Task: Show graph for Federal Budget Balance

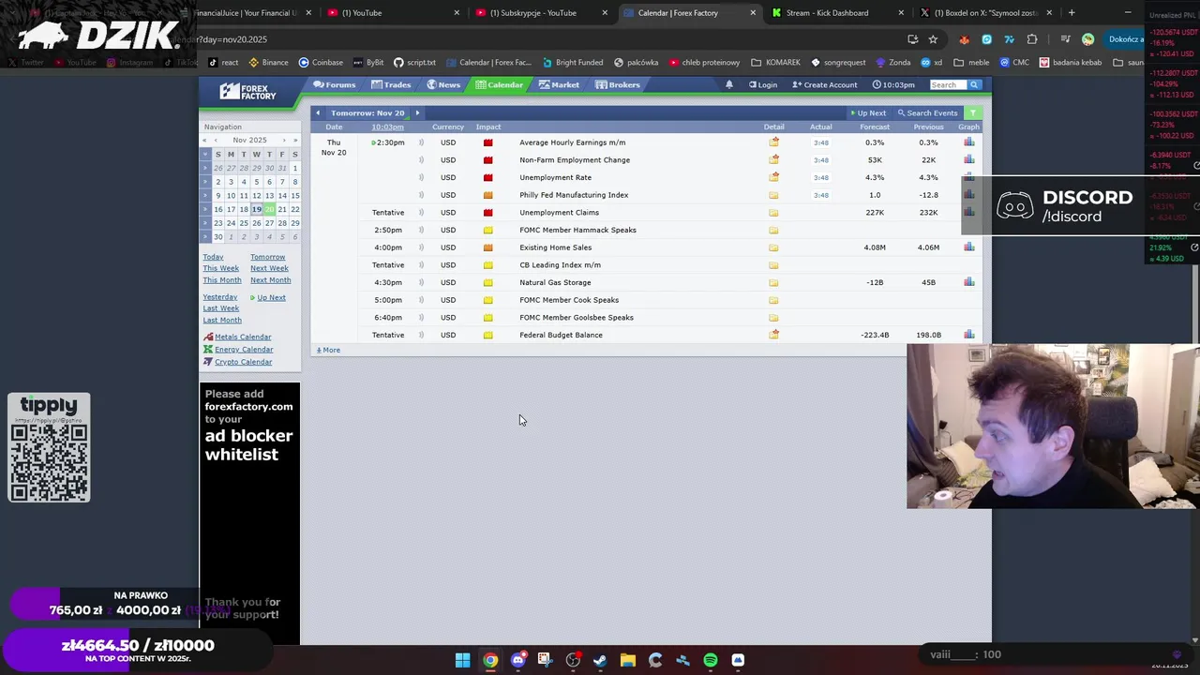Action: [x=968, y=335]
